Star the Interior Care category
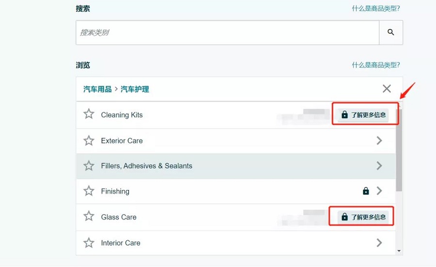Image resolution: width=436 pixels, height=267 pixels. (x=89, y=242)
